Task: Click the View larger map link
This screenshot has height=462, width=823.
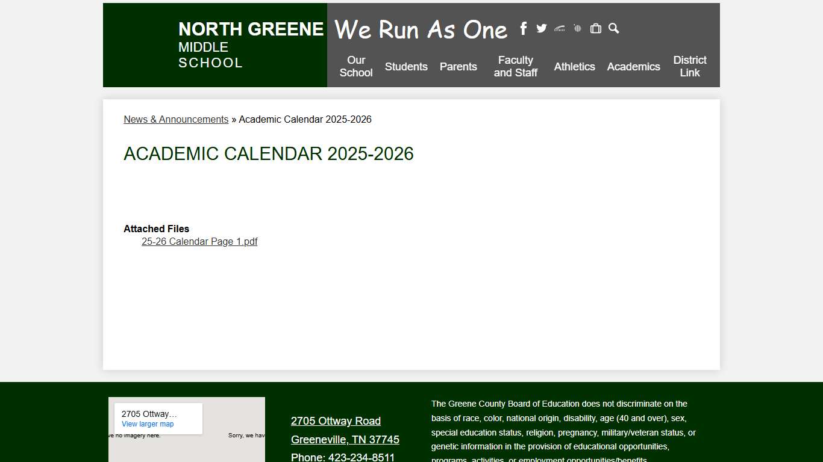Action: (147, 423)
